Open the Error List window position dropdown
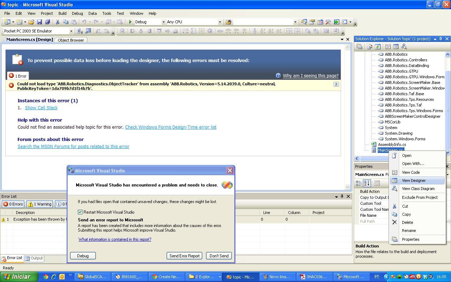This screenshot has height=282, width=451. coord(336,196)
